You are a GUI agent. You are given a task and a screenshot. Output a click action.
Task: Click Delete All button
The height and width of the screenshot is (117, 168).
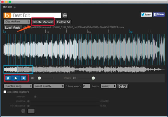(x=64, y=22)
